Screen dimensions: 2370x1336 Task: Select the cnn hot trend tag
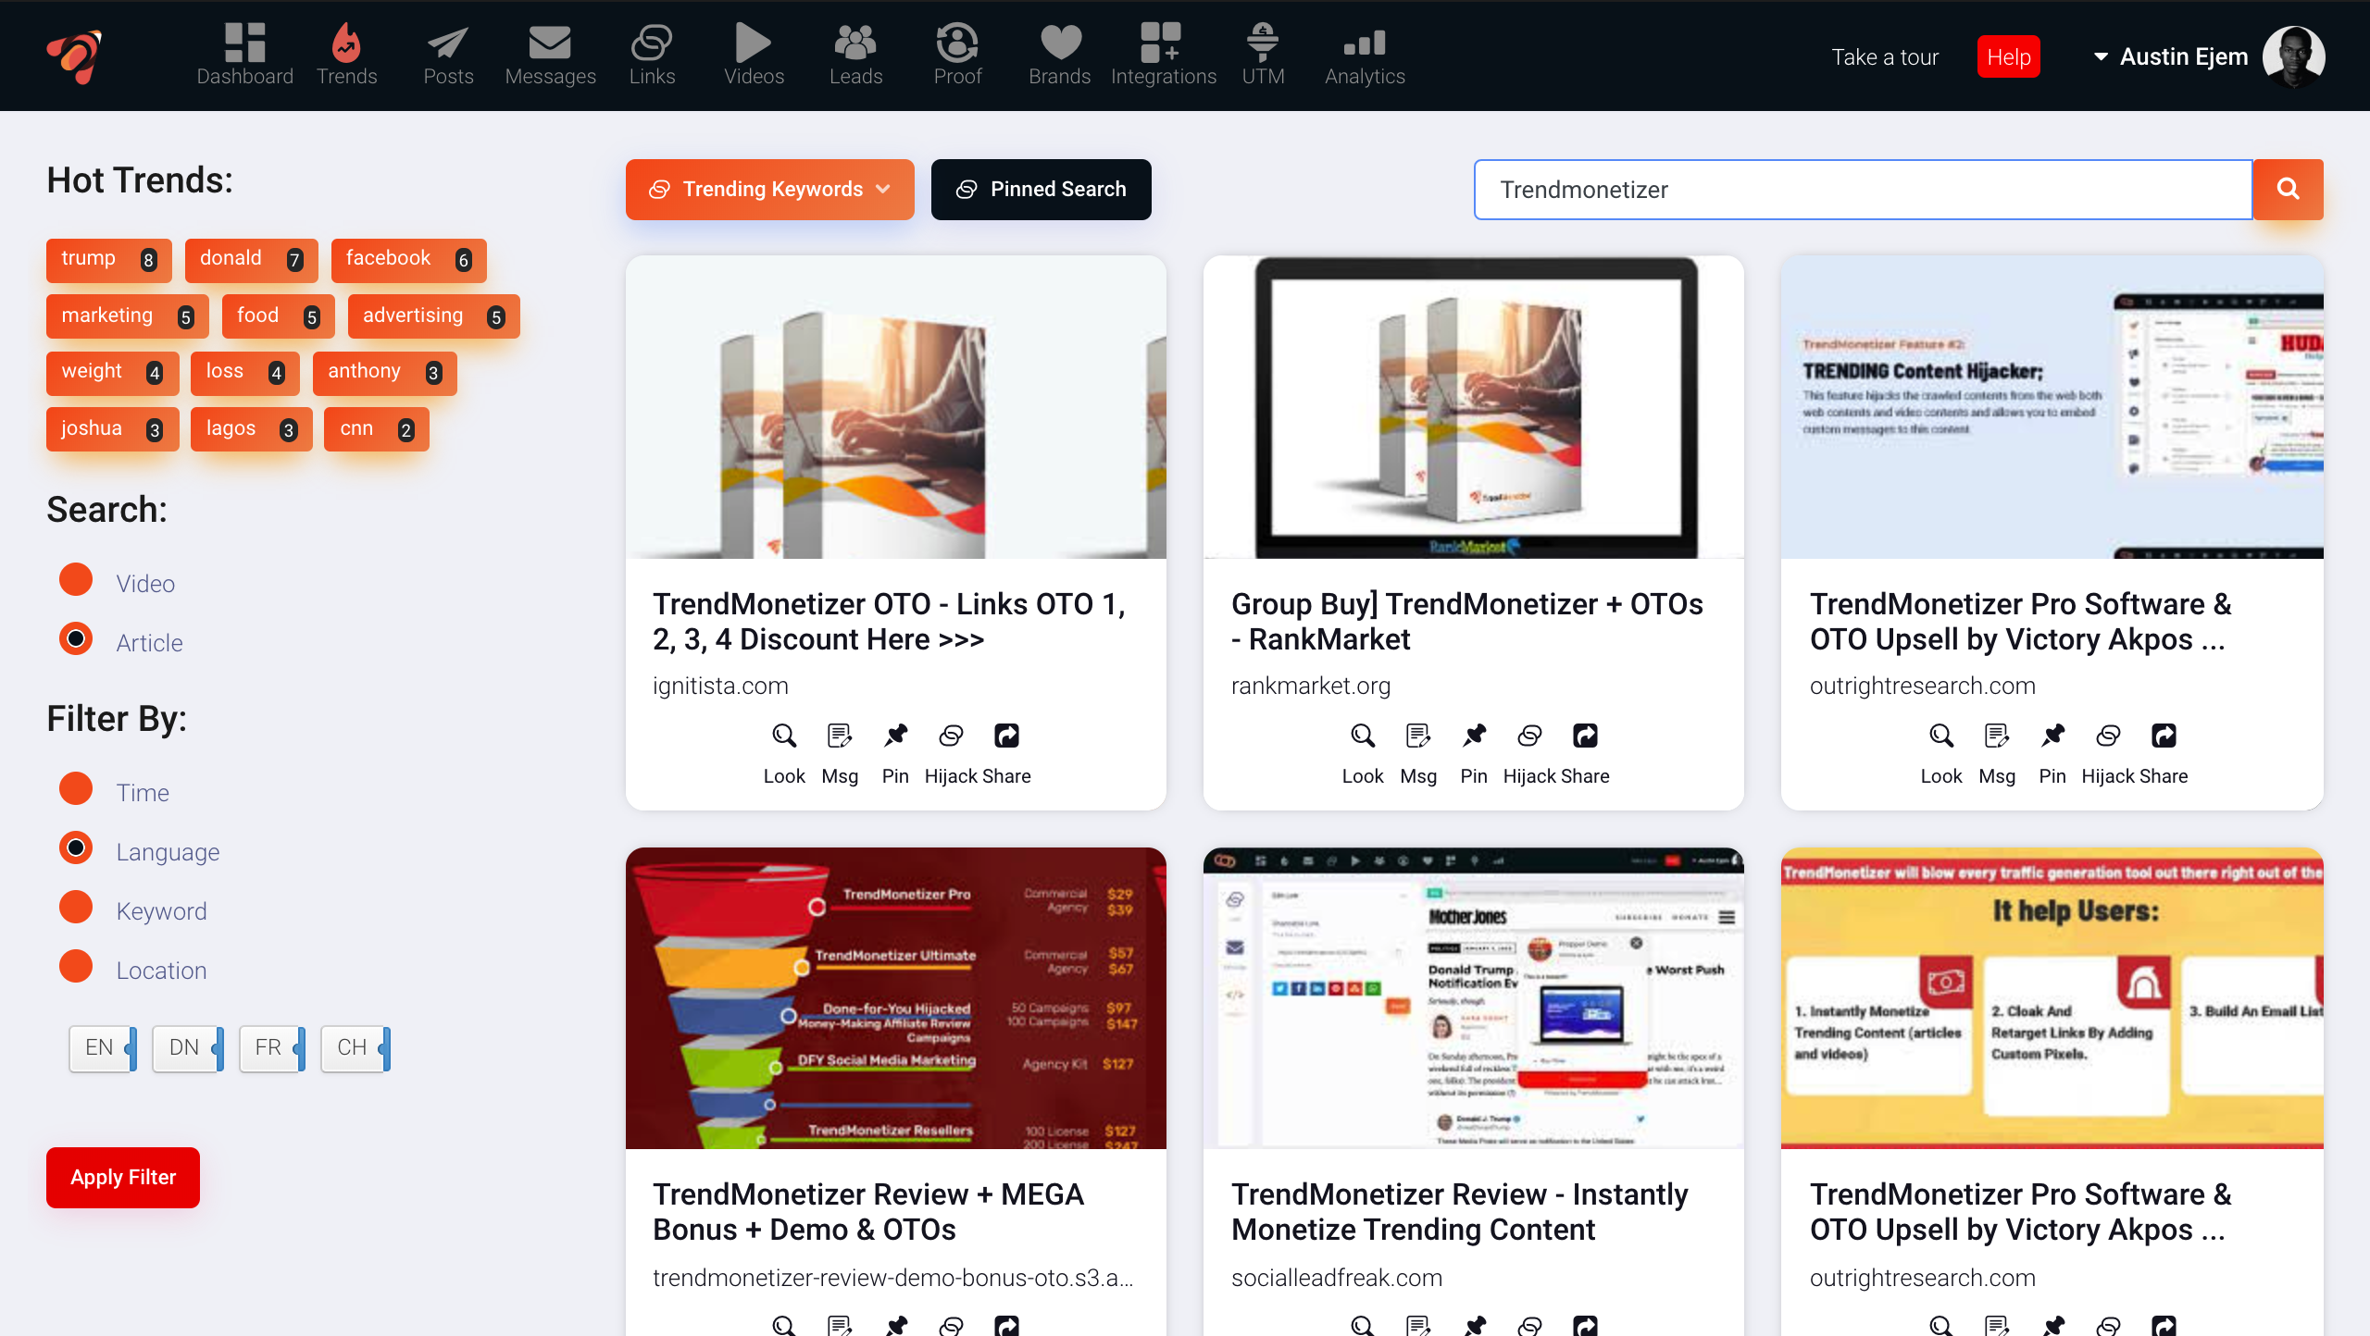(376, 429)
